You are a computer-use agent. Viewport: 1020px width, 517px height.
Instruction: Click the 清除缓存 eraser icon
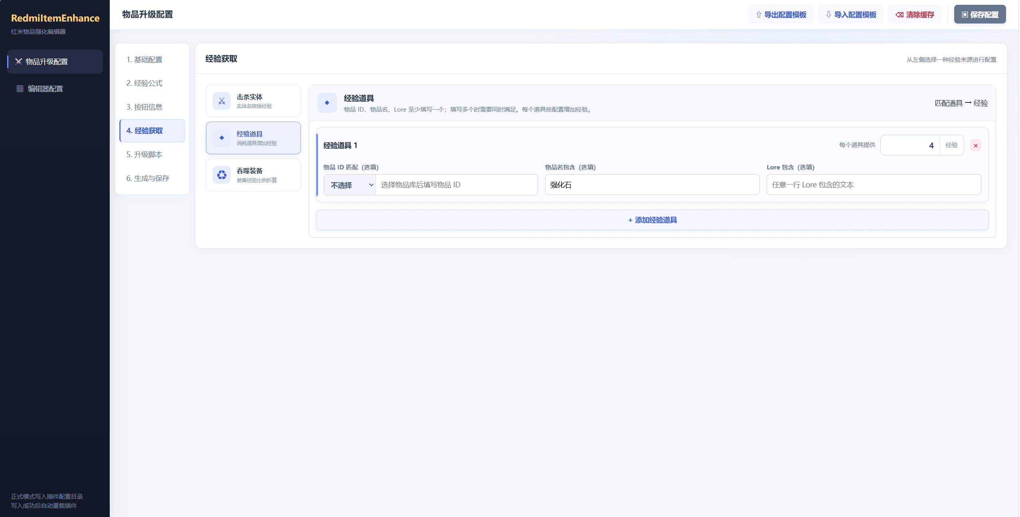tap(899, 15)
